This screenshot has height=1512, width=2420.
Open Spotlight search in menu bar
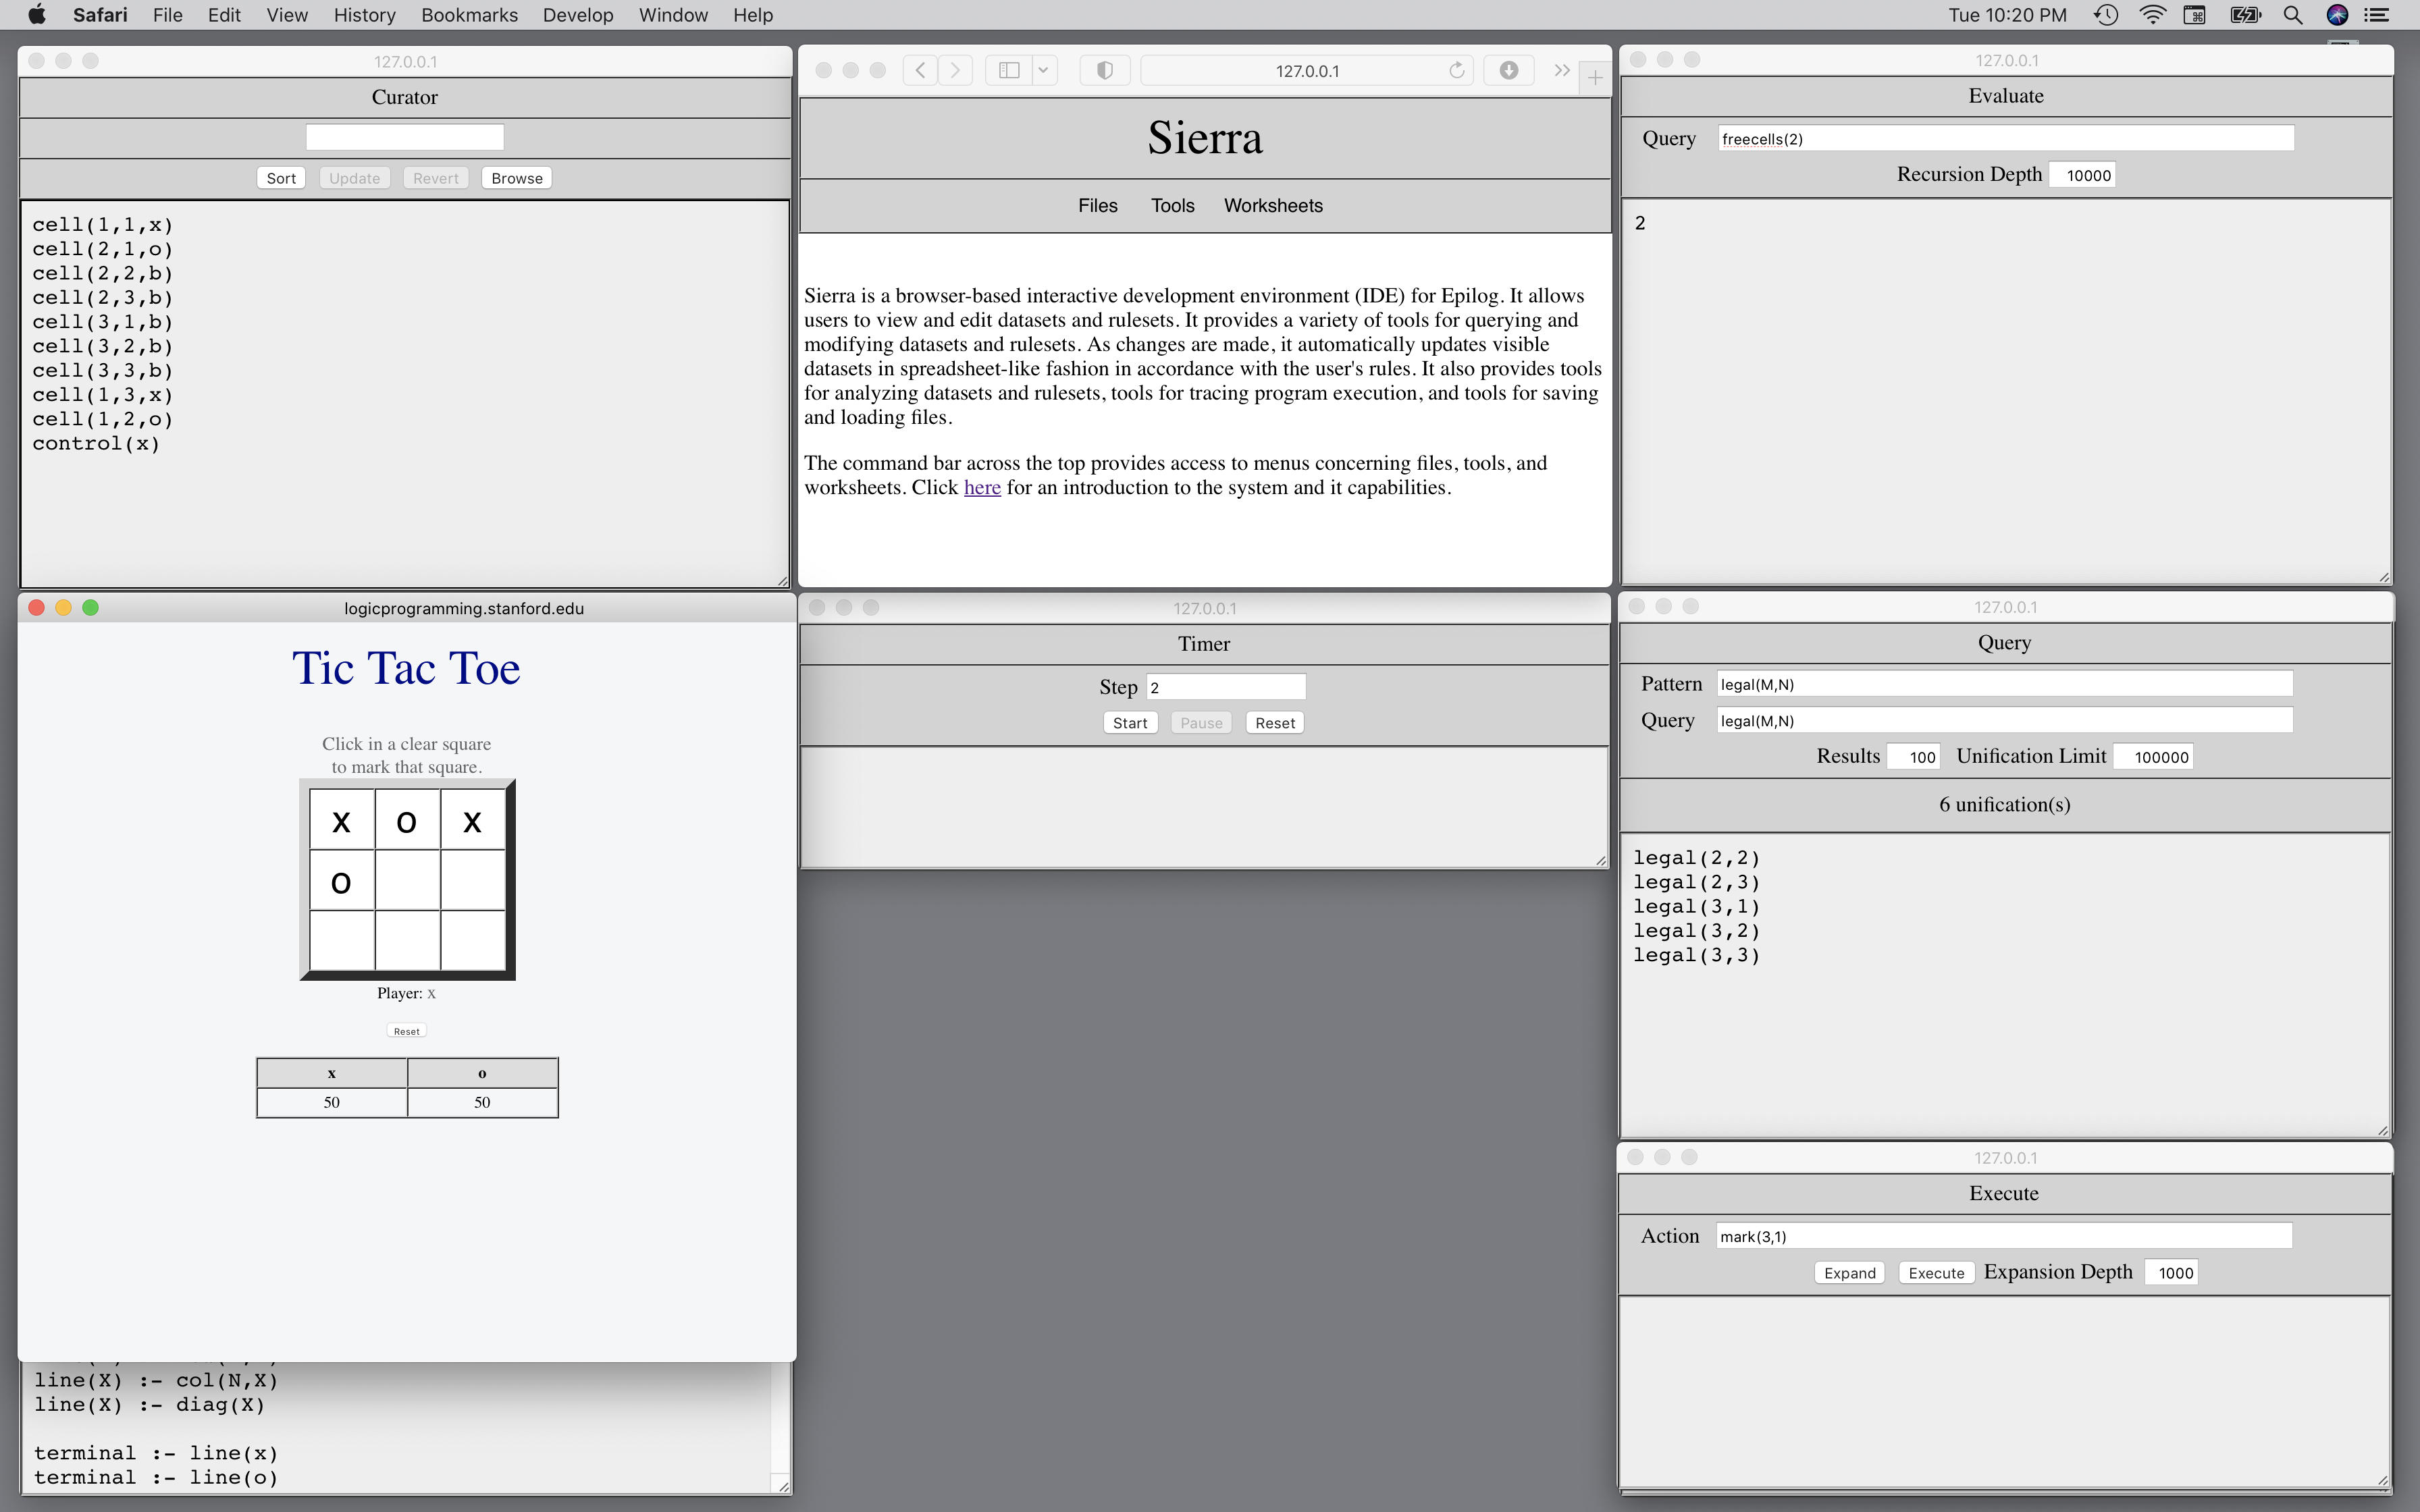pos(2293,15)
